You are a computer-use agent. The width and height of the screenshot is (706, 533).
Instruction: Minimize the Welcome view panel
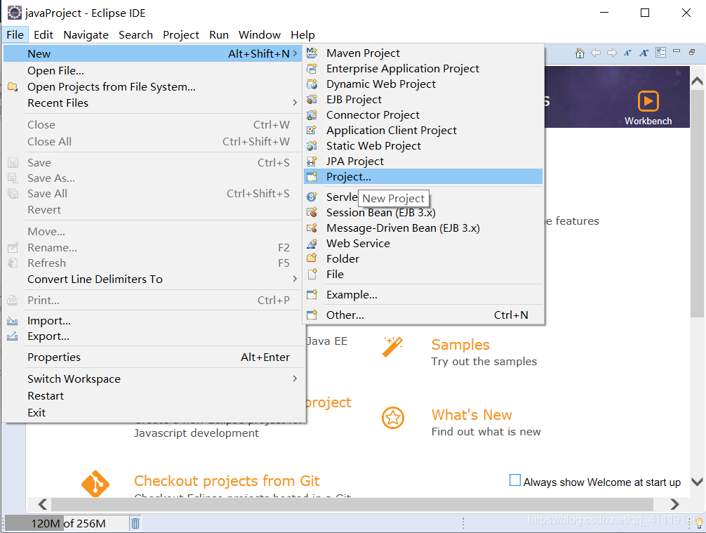click(677, 51)
